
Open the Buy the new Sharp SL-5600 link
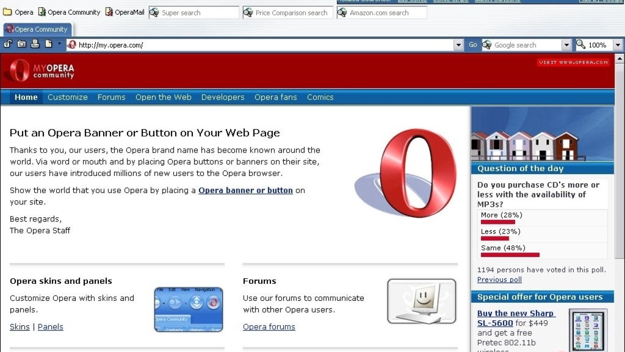pyautogui.click(x=516, y=318)
